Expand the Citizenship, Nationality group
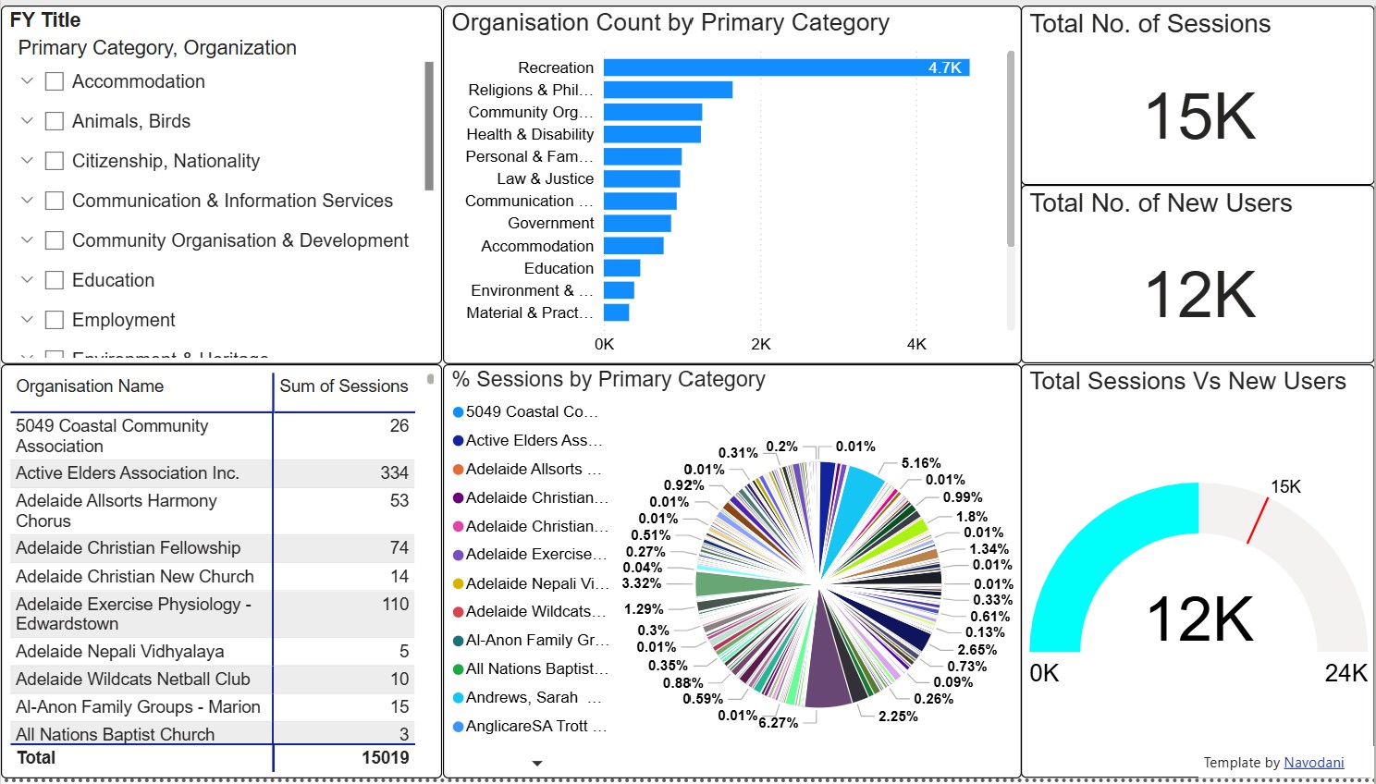The image size is (1376, 784). 27,161
